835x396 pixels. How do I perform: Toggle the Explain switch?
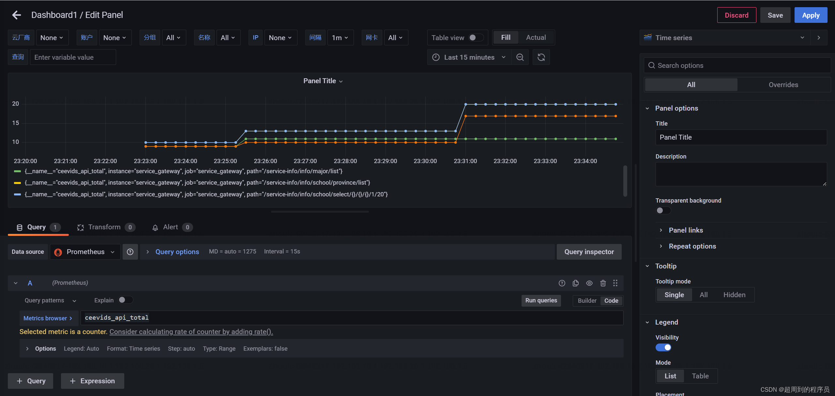126,300
